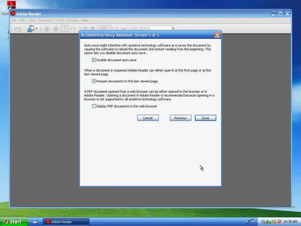
Task: Select the Adobe Reader taskbar button
Action: coord(66,222)
